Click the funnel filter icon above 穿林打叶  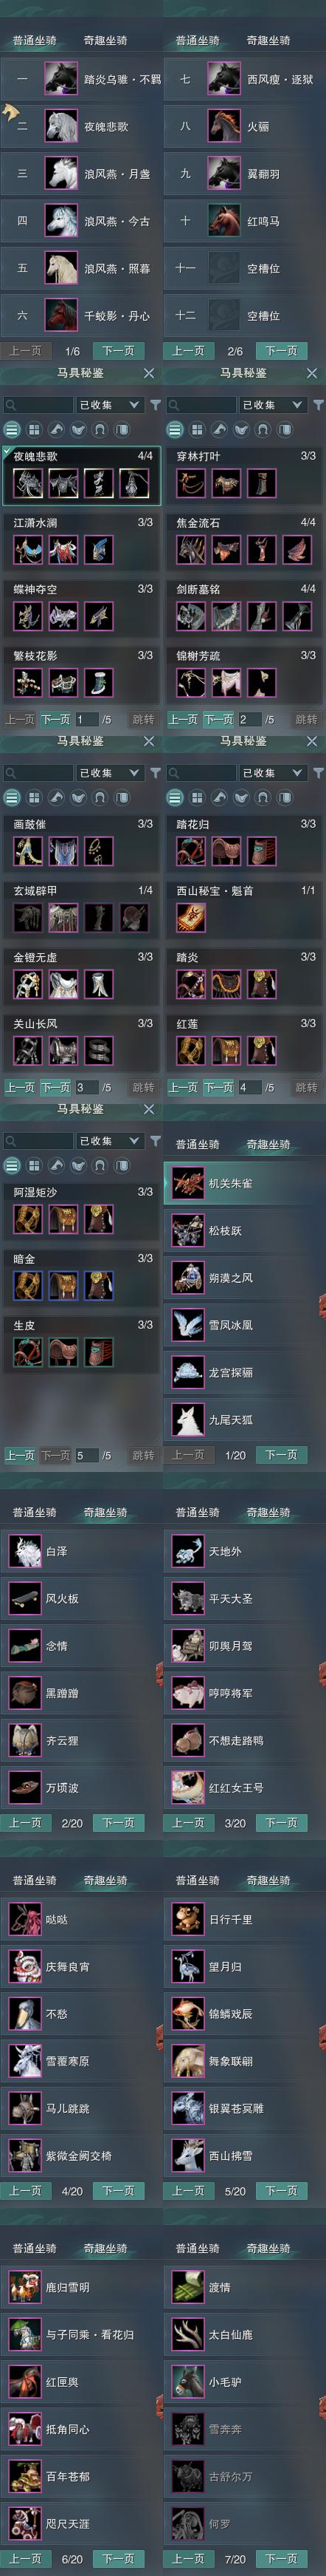(318, 405)
